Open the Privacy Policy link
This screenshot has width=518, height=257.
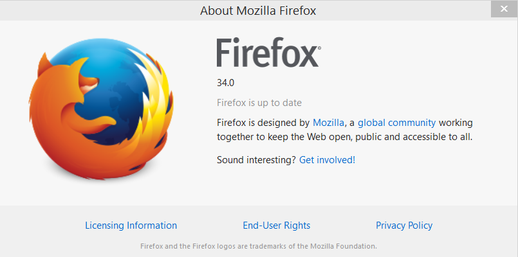(x=403, y=226)
